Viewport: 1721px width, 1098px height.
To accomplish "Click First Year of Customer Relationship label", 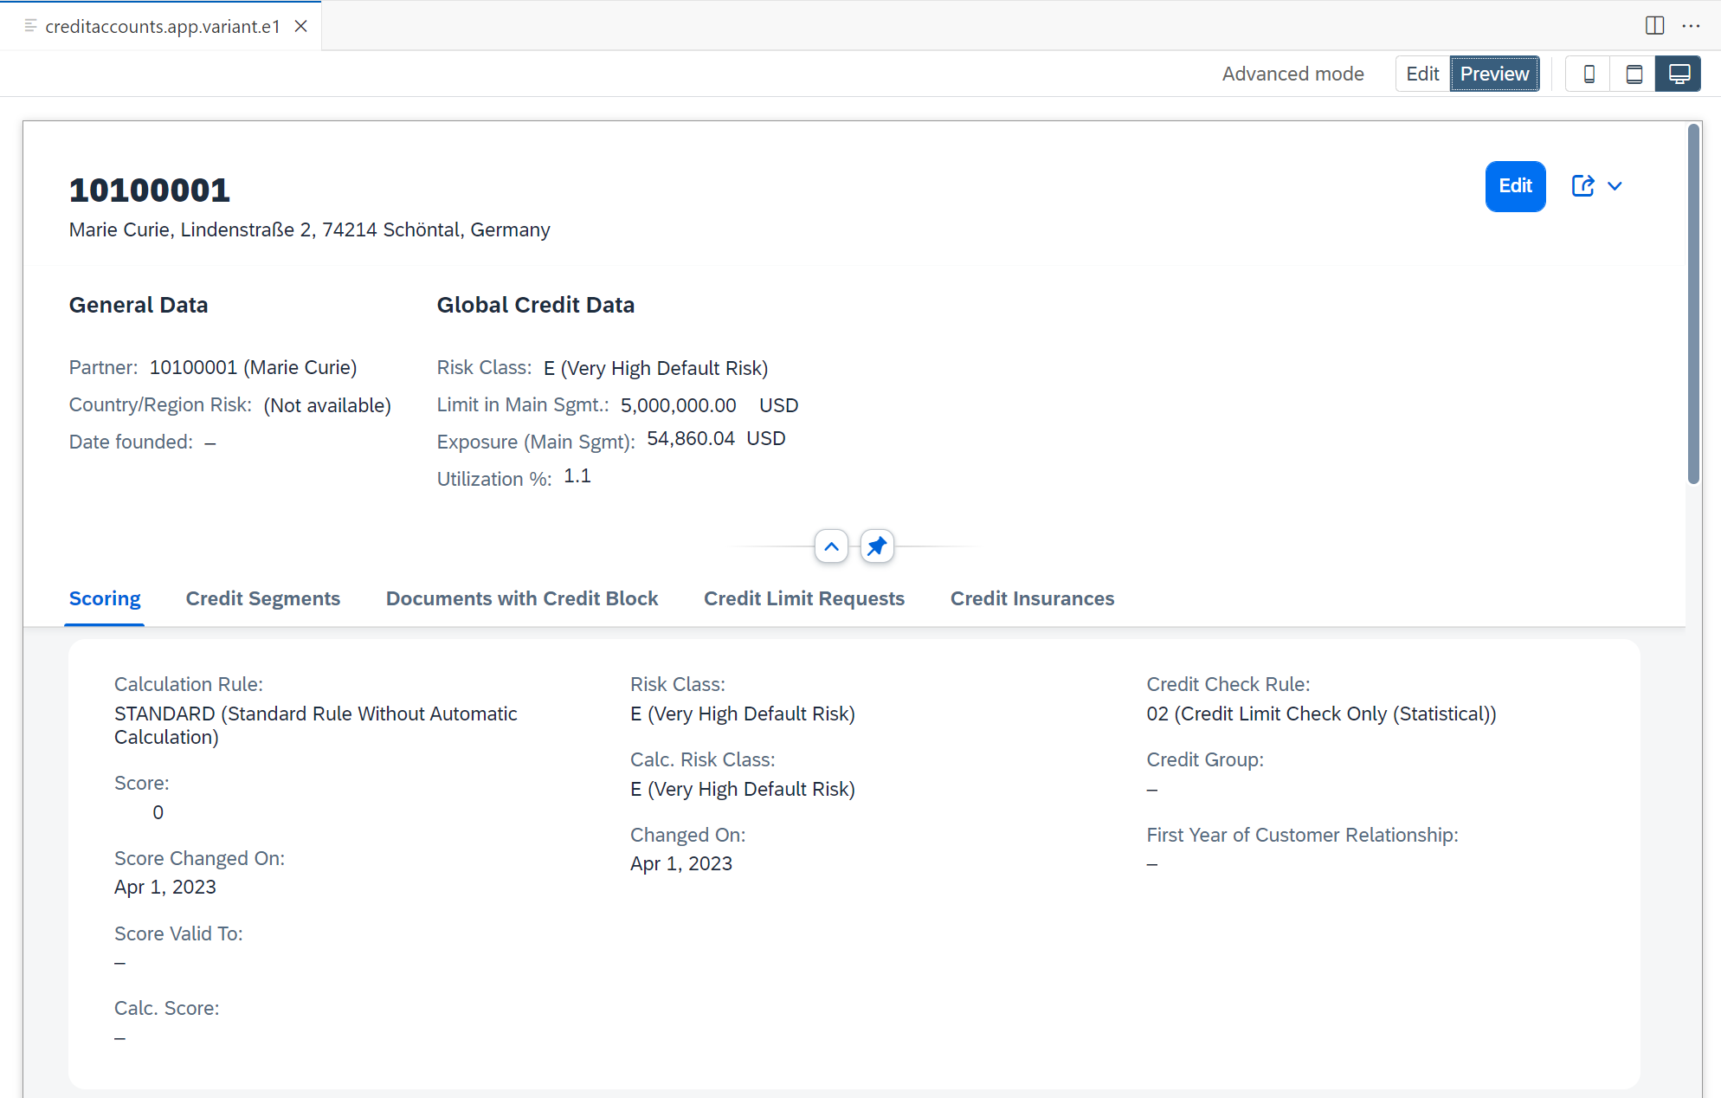I will 1303,835.
